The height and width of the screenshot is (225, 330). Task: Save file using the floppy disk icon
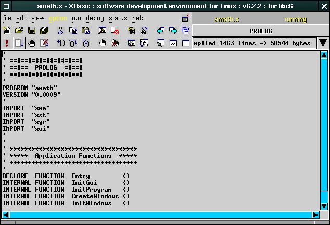pos(32,31)
